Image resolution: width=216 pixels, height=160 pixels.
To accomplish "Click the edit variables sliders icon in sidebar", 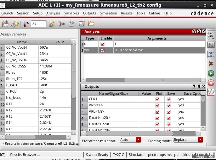I will point(211,45).
